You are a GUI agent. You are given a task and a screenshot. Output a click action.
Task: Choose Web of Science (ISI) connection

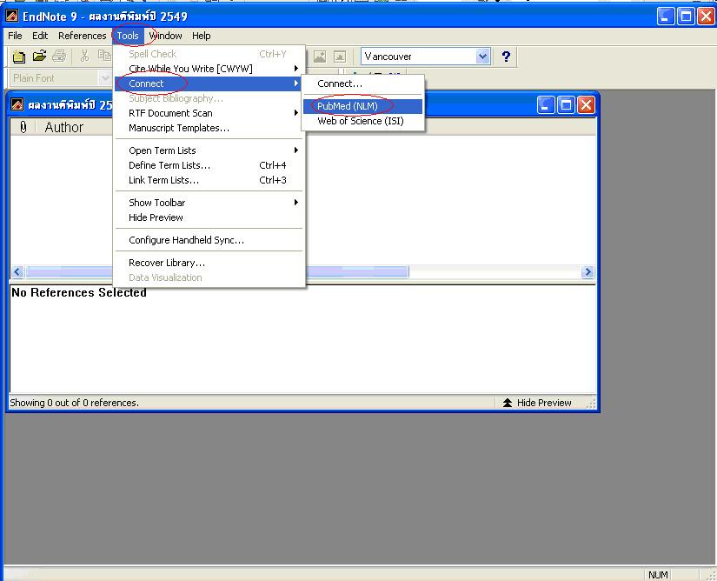click(x=362, y=121)
